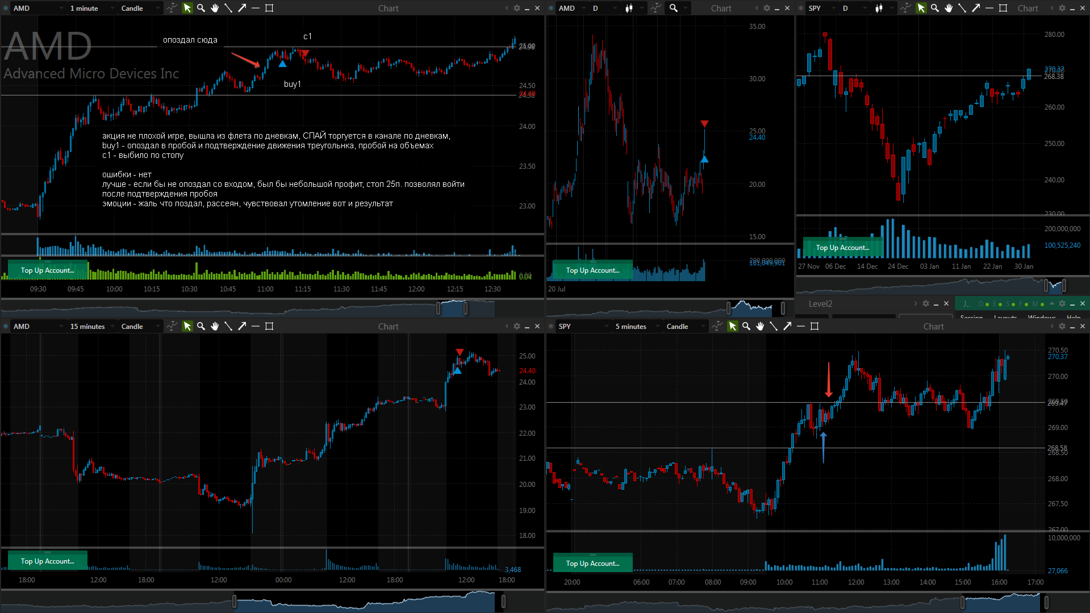Click zoom magnifier in AMD daily chart
Image resolution: width=1090 pixels, height=613 pixels.
pos(674,8)
